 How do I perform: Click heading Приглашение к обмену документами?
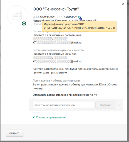pos(56,81)
